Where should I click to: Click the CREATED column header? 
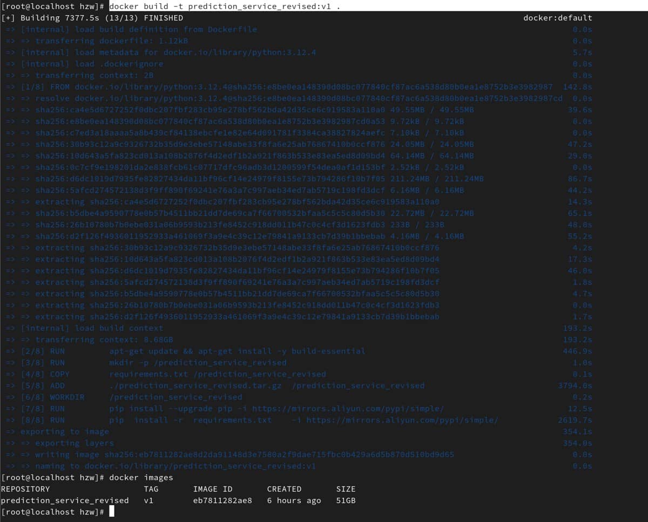click(284, 489)
